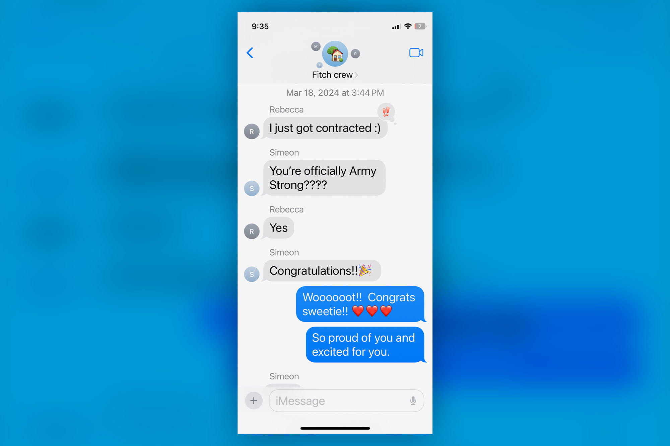This screenshot has width=670, height=446.
Task: Tap the congratulations party emoji message
Action: [x=318, y=270]
